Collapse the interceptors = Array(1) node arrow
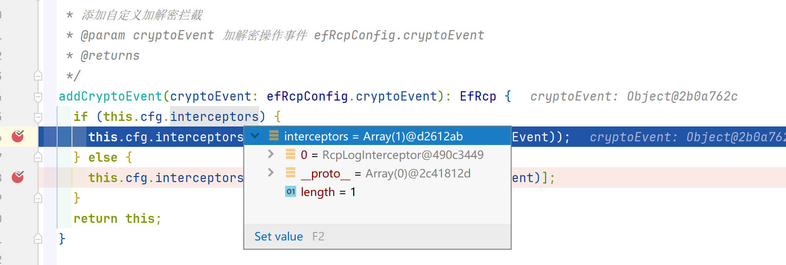 255,136
